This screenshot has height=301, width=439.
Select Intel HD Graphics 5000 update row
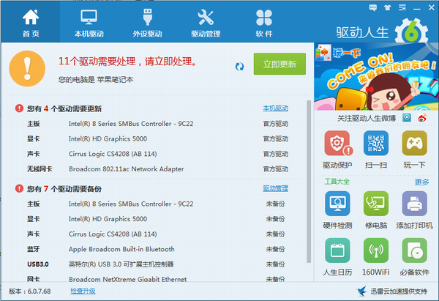[157, 138]
